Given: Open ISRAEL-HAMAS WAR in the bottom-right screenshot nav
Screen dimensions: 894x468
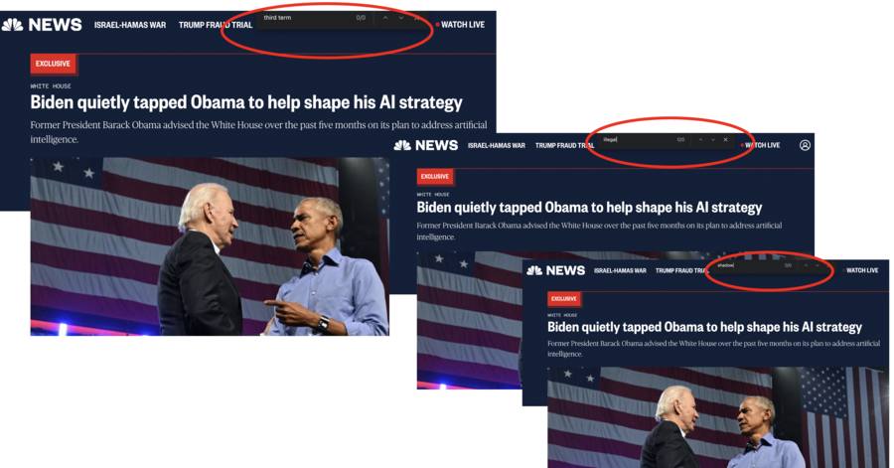Looking at the screenshot, I should 620,271.
